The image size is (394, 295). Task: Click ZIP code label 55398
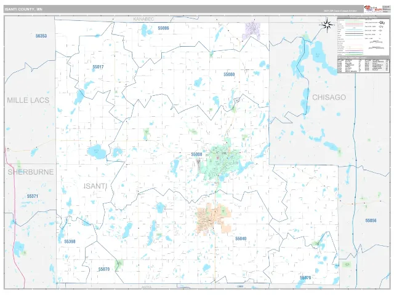click(70, 242)
